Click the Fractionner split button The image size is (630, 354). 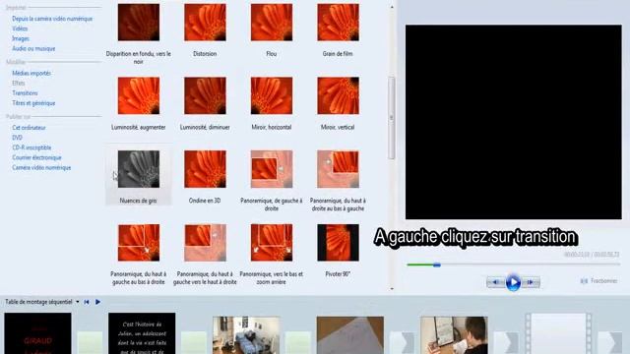[599, 281]
